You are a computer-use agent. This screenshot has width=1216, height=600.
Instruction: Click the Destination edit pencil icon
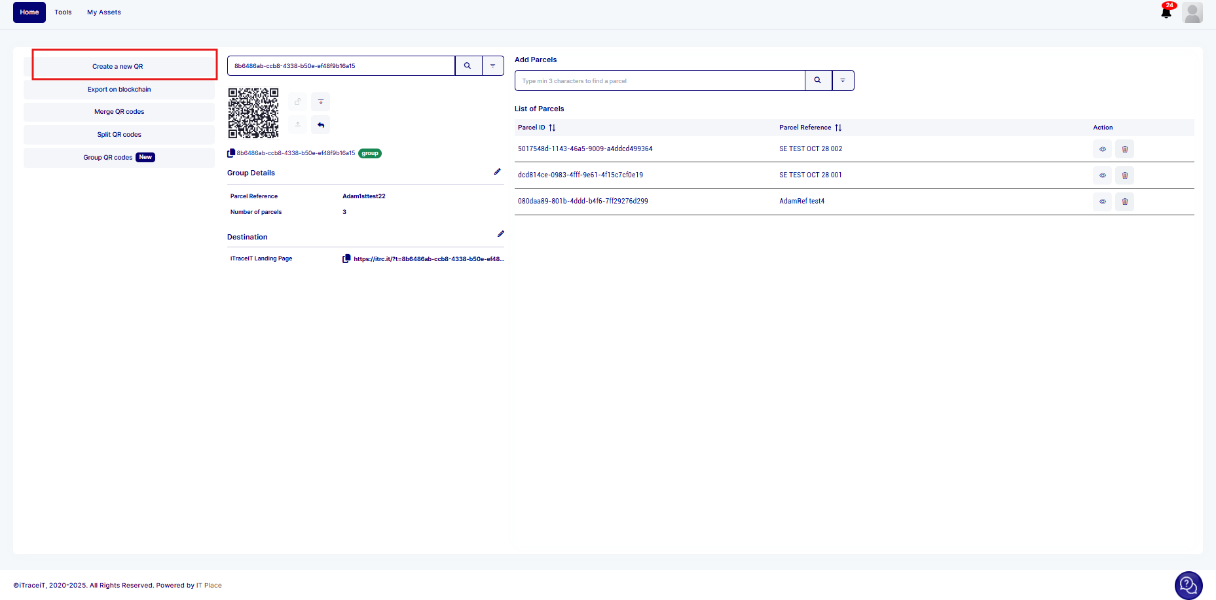click(500, 234)
